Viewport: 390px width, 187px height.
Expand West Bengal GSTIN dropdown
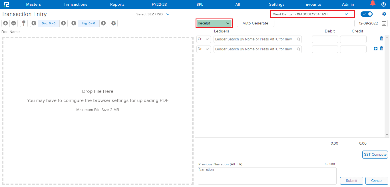point(346,14)
